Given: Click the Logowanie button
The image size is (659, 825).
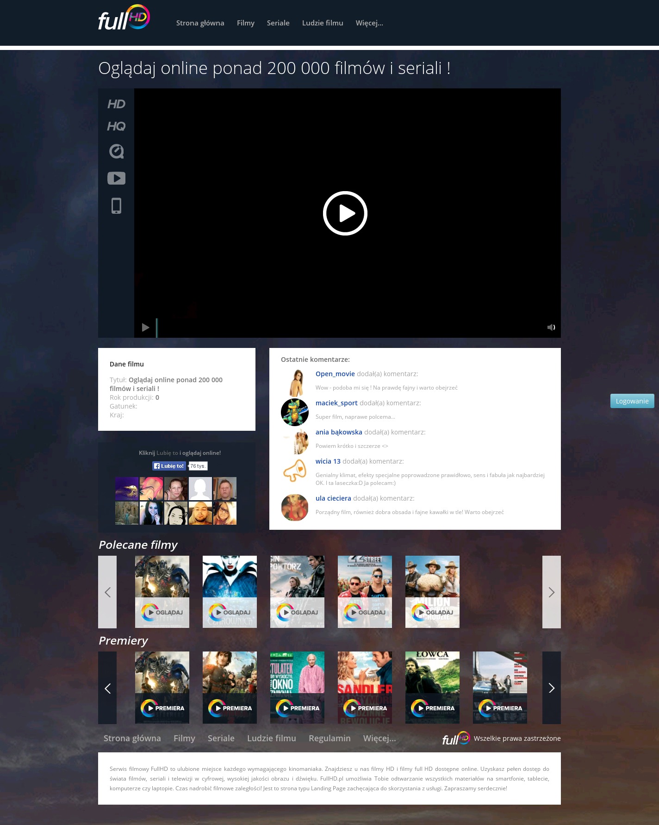Looking at the screenshot, I should [632, 401].
